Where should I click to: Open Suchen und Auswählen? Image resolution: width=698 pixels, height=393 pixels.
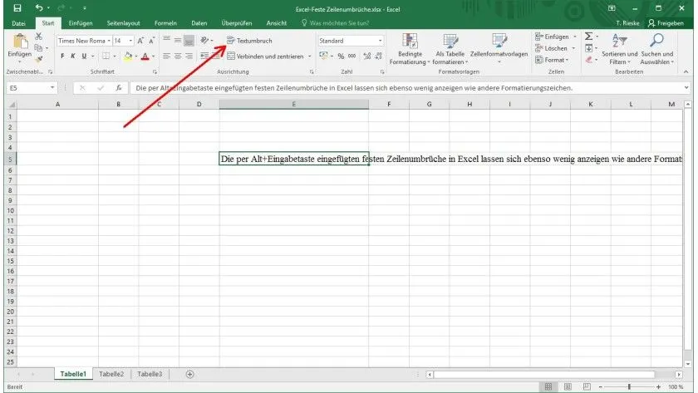point(656,49)
